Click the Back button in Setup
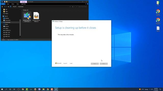The image size is (163, 91). click(x=95, y=64)
